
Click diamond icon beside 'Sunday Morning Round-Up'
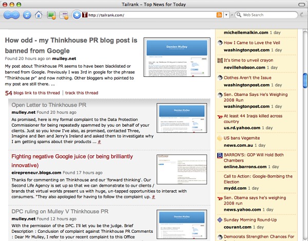(220, 220)
